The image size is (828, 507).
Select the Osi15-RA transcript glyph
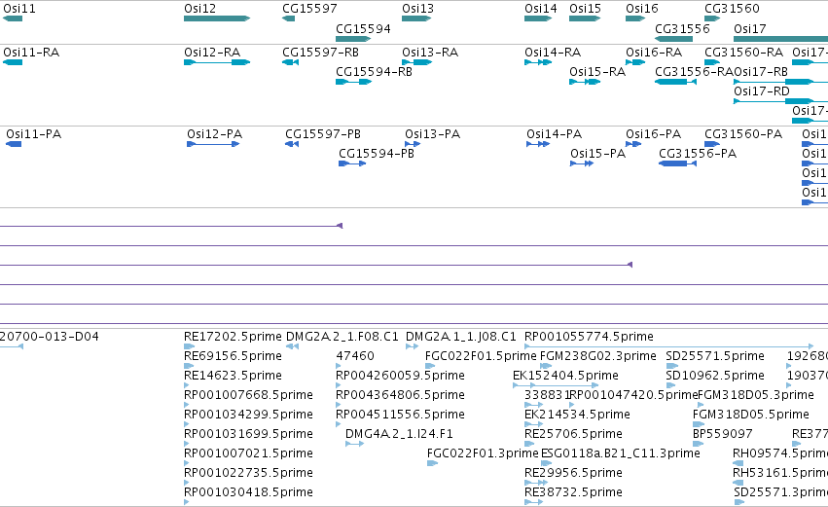click(x=585, y=82)
